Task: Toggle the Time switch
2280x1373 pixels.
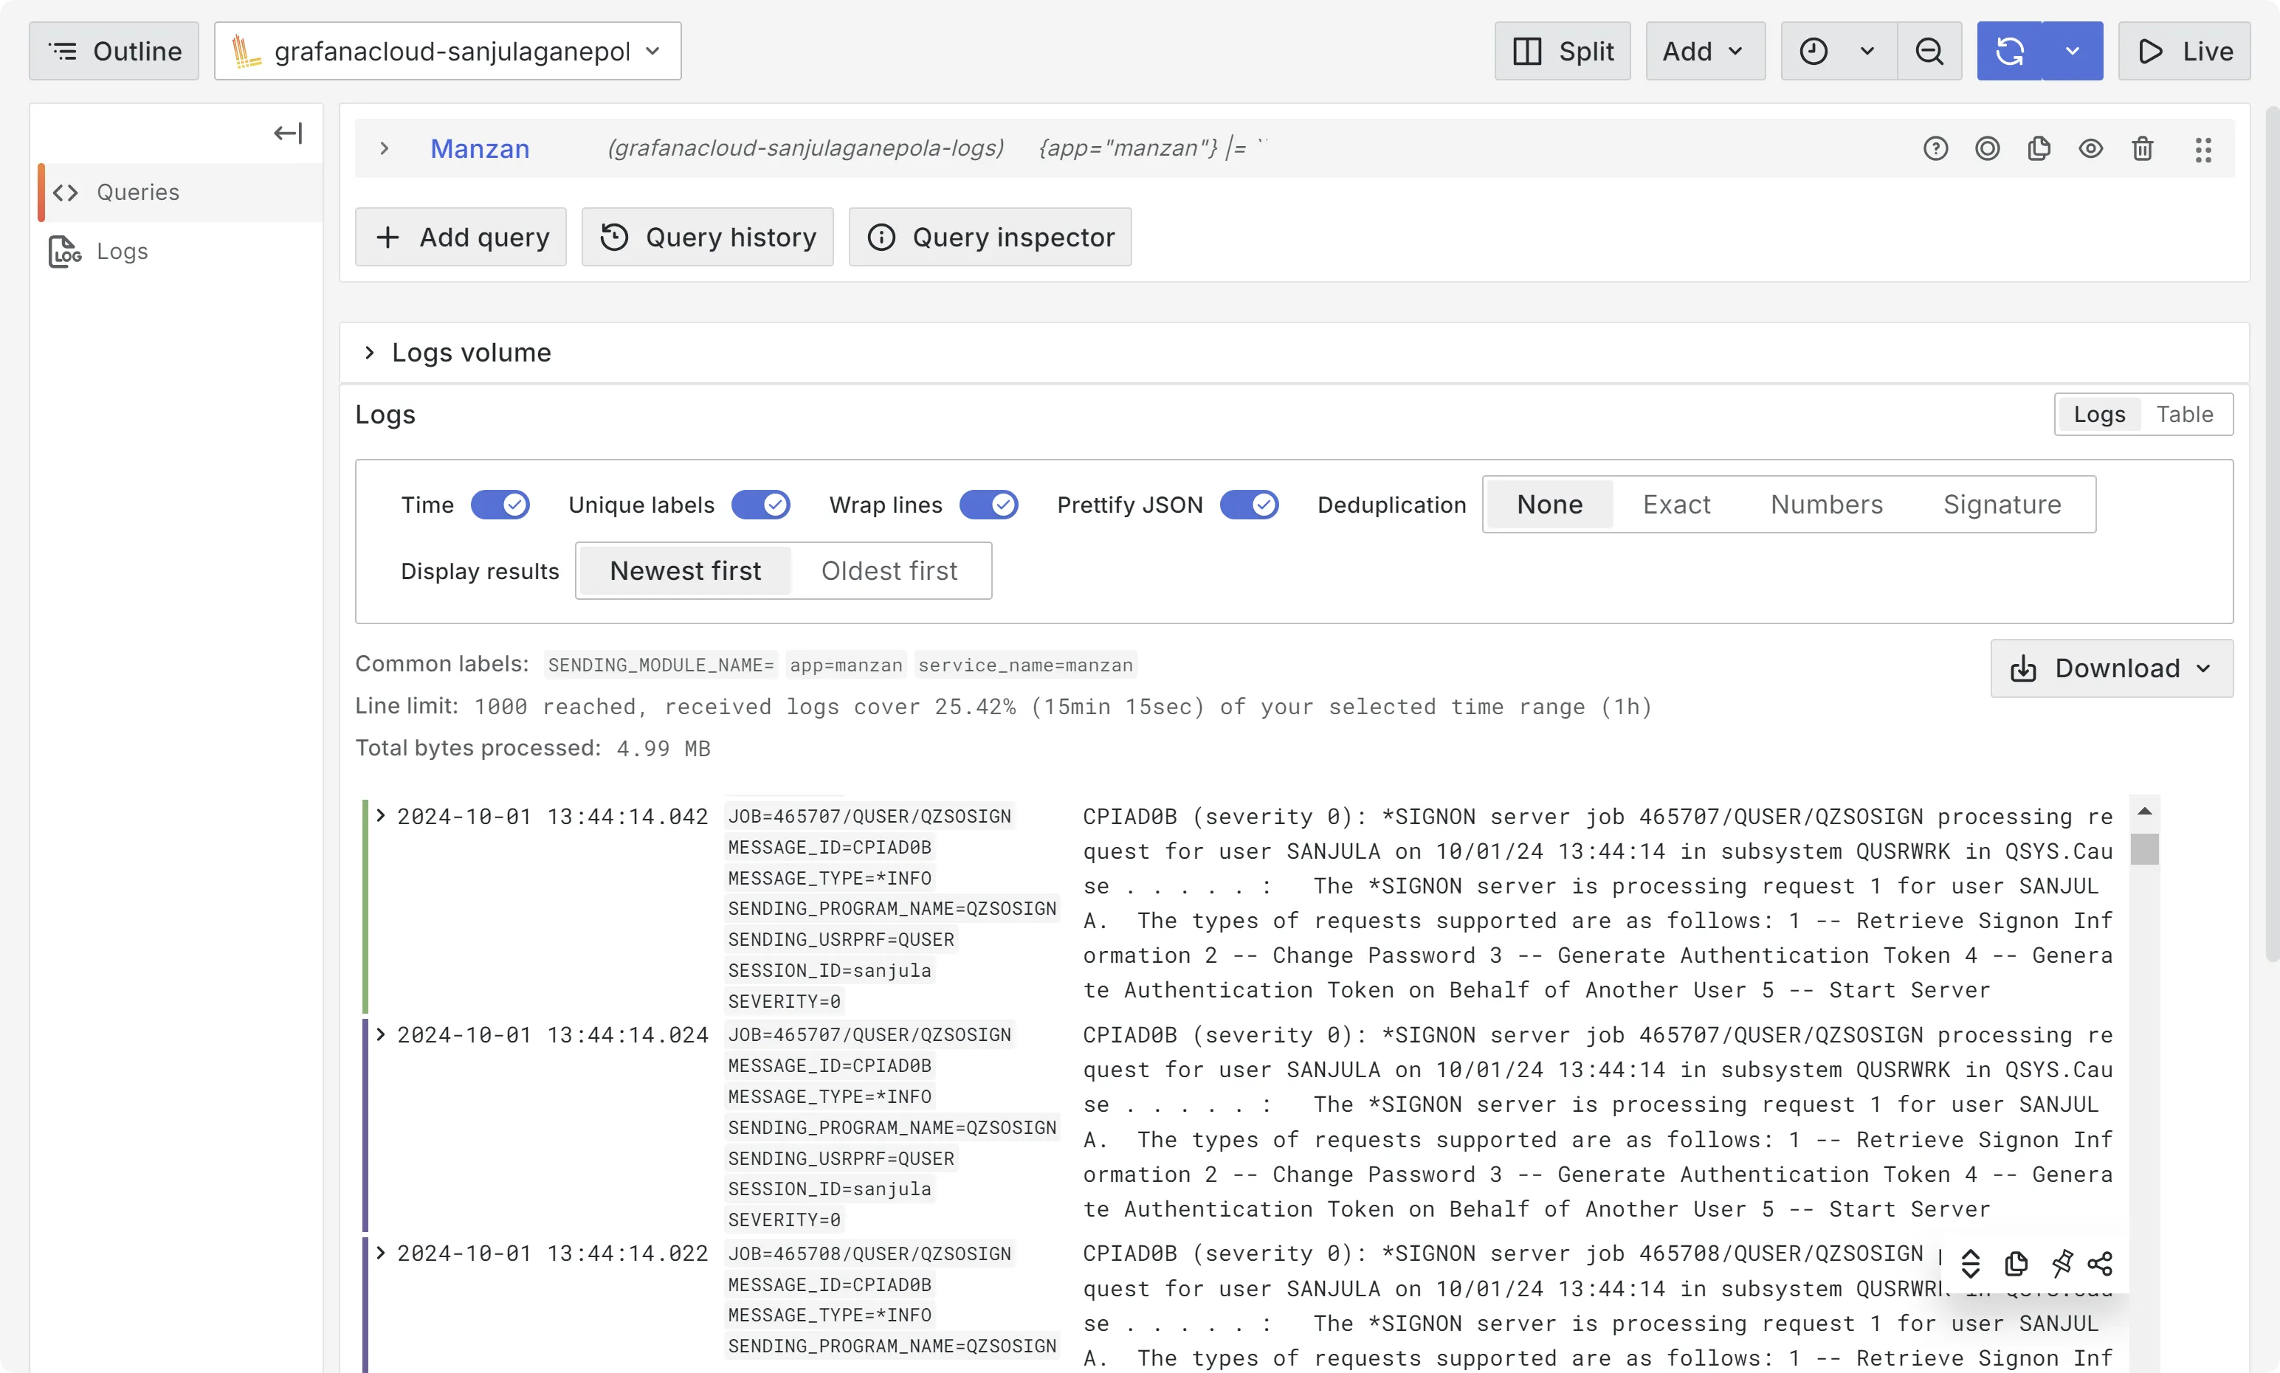Action: 500,504
